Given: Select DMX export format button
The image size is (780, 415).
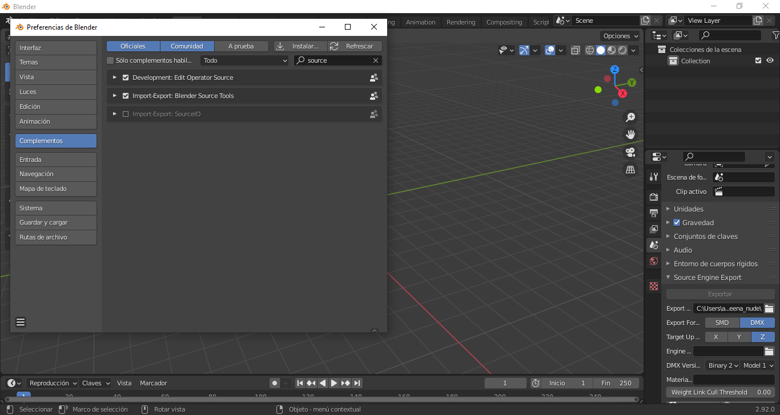Looking at the screenshot, I should 757,323.
